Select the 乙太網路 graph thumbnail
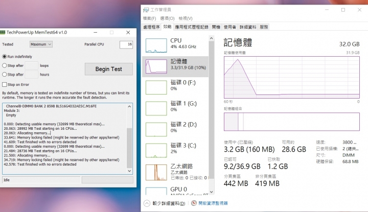 156,172
